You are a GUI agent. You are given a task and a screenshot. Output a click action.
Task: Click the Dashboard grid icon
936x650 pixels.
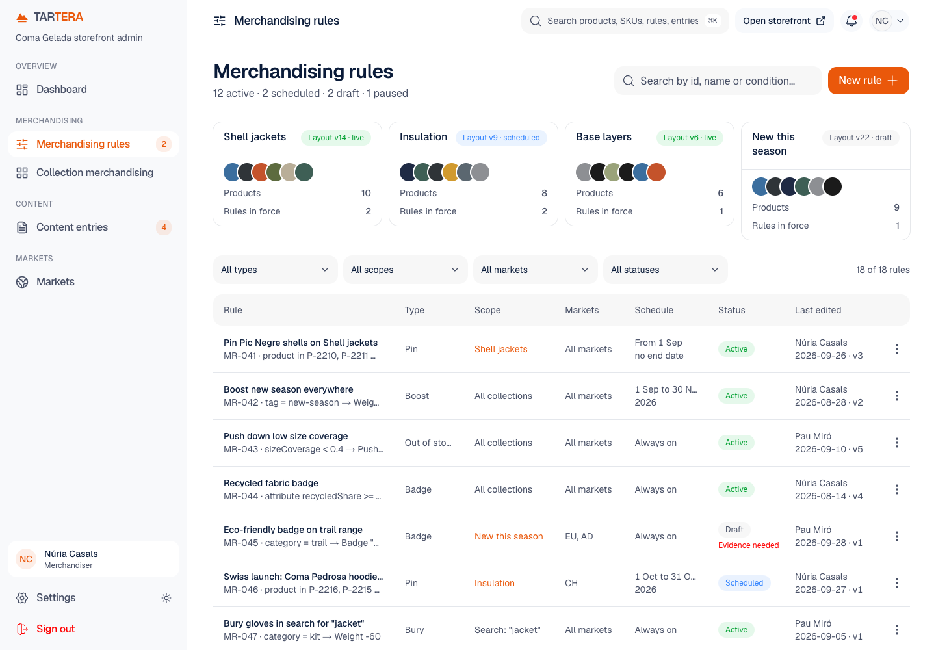pos(22,90)
